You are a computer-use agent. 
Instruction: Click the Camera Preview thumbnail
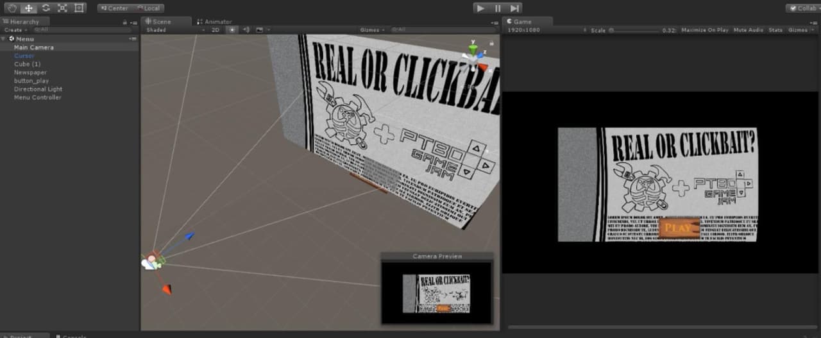pyautogui.click(x=437, y=292)
